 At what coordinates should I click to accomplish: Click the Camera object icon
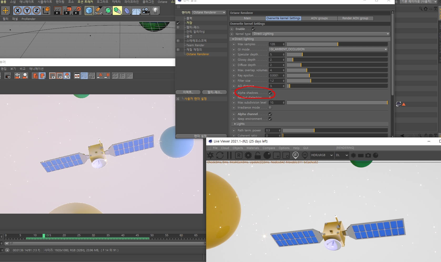click(146, 11)
